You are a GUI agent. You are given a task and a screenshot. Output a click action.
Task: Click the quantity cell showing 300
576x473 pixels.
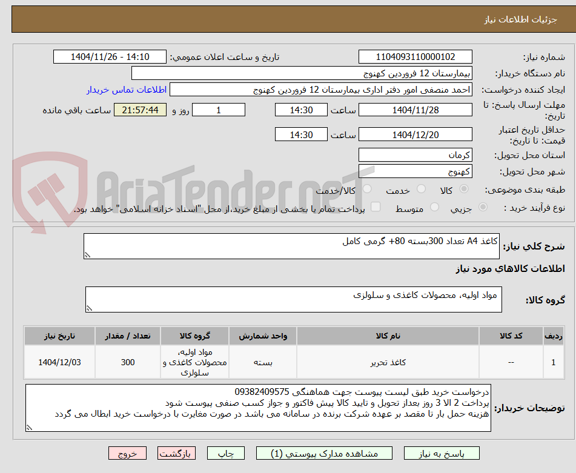[128, 362]
